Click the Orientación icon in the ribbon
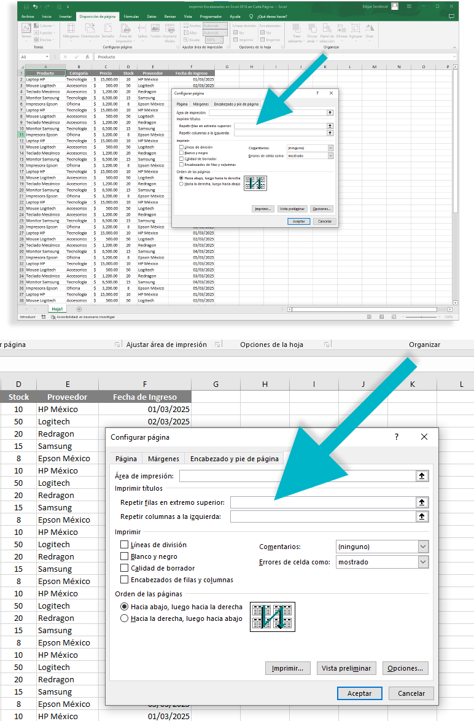The width and height of the screenshot is (474, 721). click(x=90, y=31)
